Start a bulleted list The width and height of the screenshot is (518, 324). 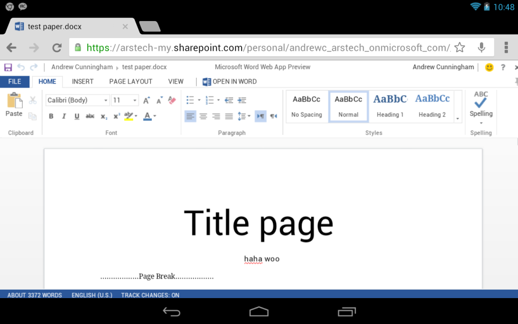(189, 100)
